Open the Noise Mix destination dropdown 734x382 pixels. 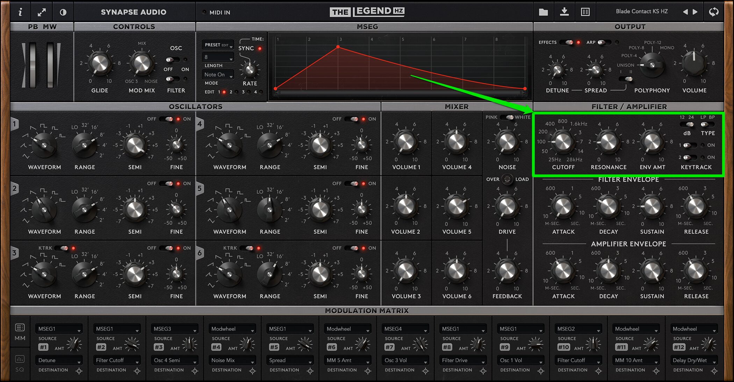pyautogui.click(x=232, y=360)
